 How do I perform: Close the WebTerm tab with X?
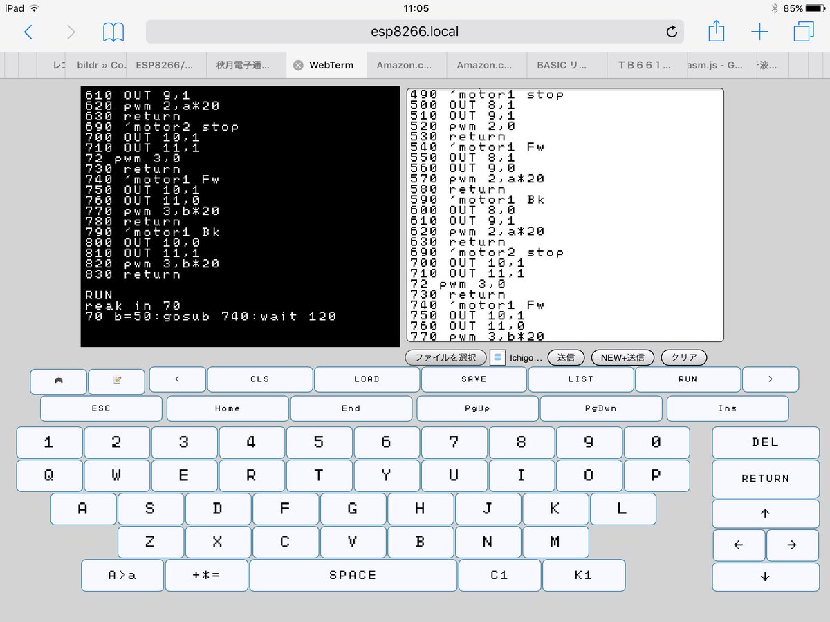point(298,65)
